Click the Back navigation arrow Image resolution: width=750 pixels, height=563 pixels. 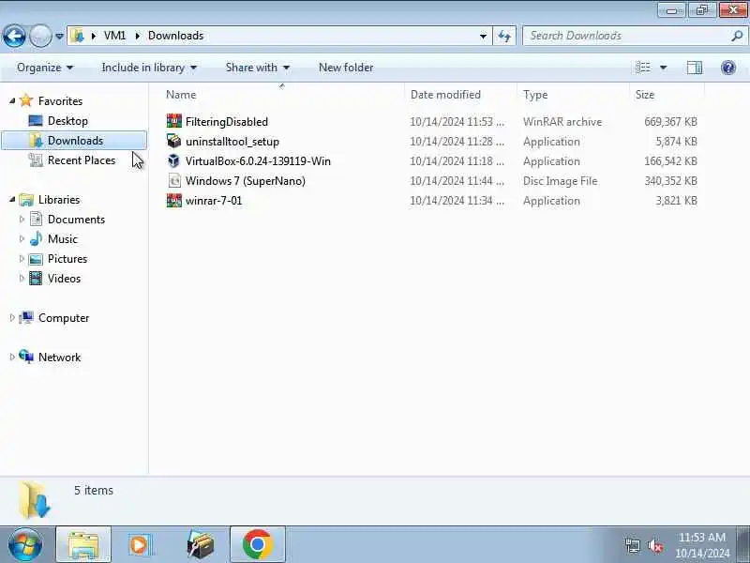14,36
